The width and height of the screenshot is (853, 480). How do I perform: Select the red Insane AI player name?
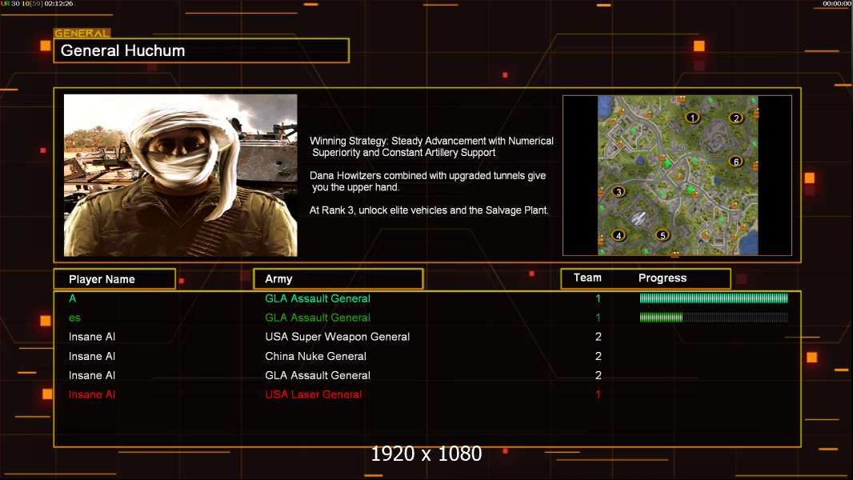[x=92, y=394]
